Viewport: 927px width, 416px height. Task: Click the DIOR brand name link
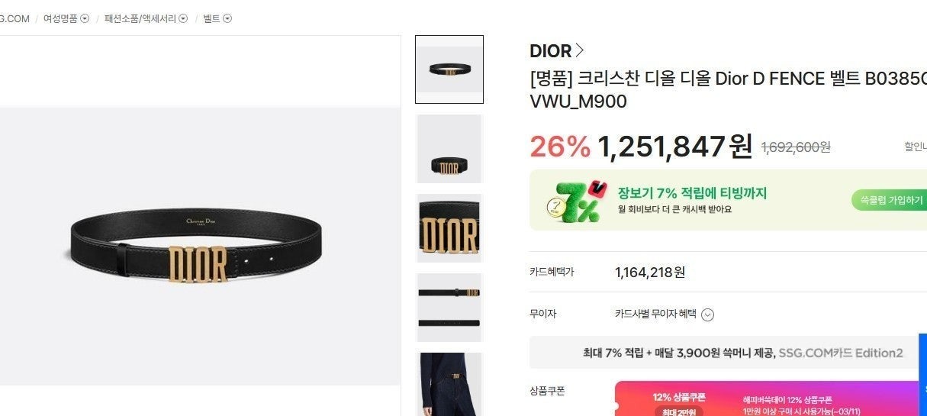(550, 51)
